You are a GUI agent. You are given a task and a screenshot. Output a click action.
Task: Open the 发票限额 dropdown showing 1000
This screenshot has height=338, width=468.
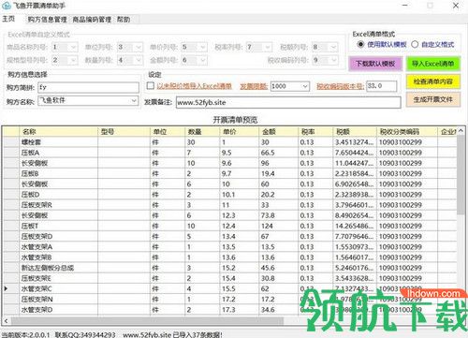(x=305, y=86)
